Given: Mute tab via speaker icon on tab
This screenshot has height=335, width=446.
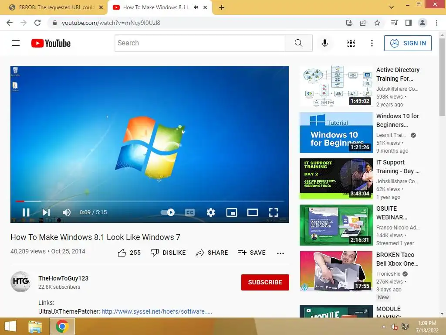Looking at the screenshot, I should [x=196, y=7].
